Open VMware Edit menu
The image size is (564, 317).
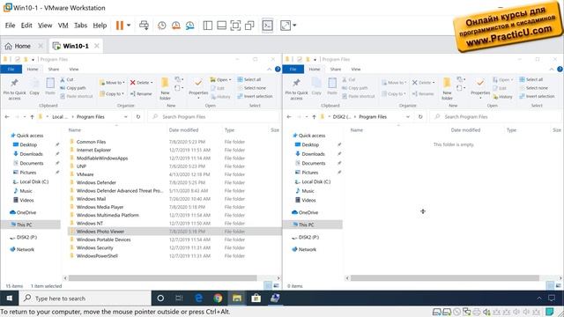26,26
